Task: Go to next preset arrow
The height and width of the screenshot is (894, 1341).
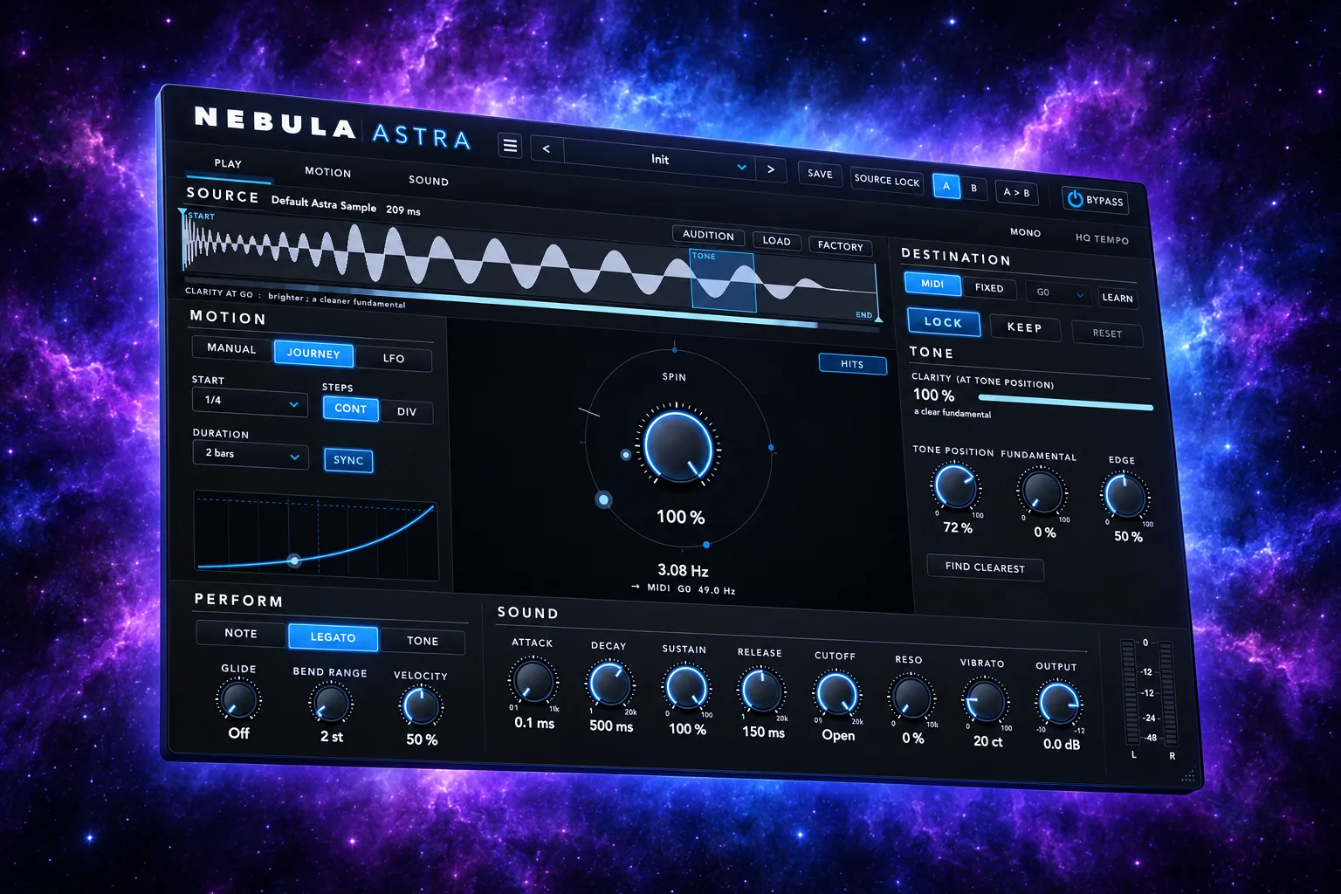Action: pyautogui.click(x=770, y=169)
